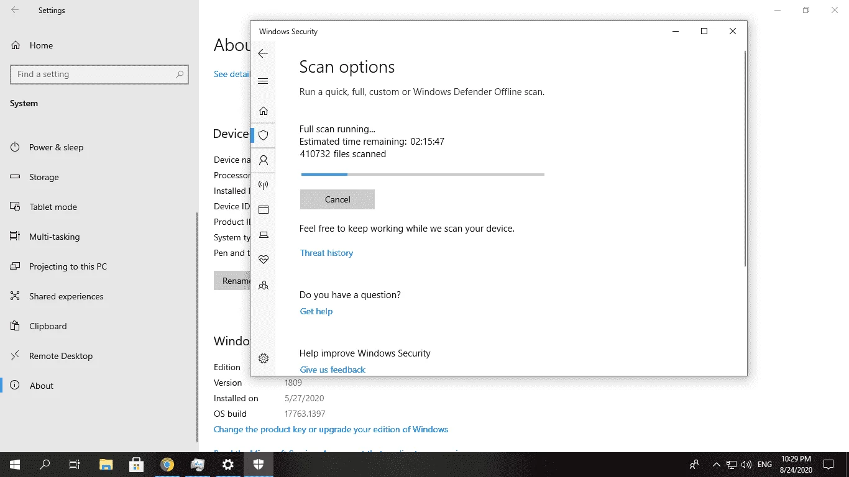Switch to Settings gear on the taskbar
The height and width of the screenshot is (477, 849).
(228, 465)
